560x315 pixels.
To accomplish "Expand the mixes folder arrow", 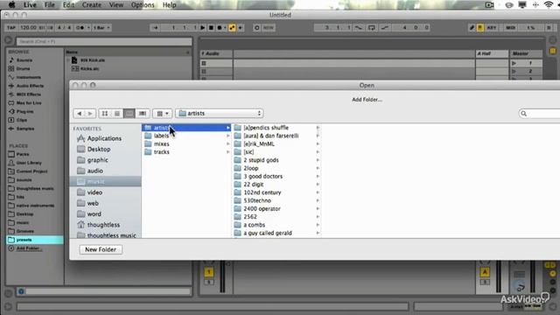I will click(x=227, y=143).
